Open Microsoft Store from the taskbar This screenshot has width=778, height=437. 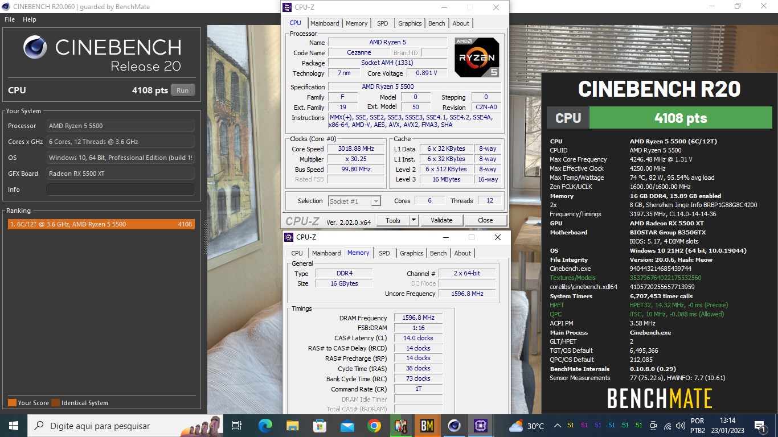click(320, 426)
